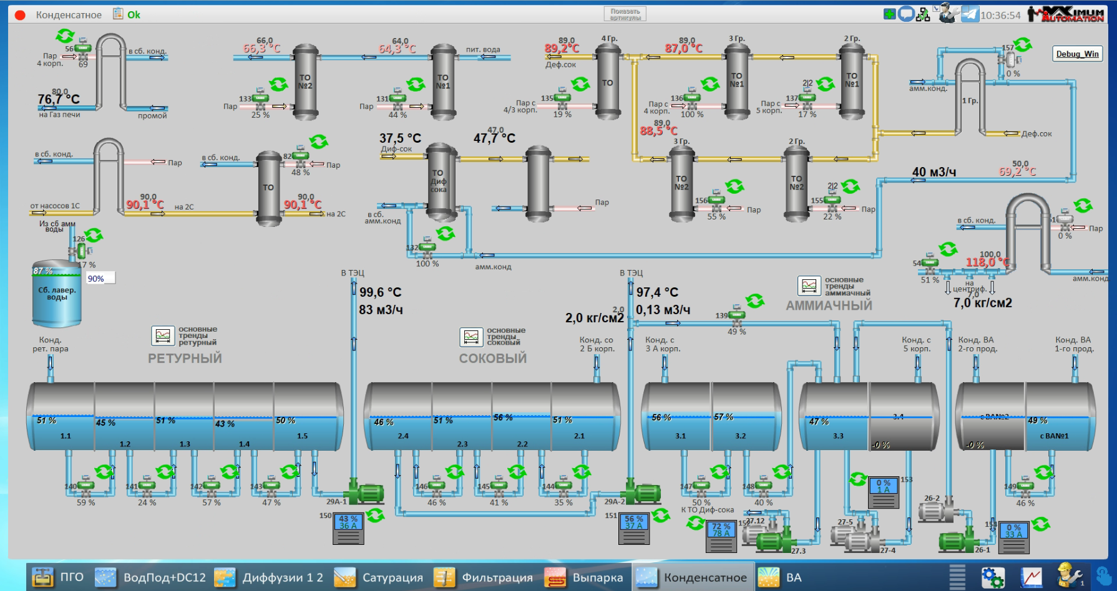Open основные тренды ретурный chart icon
The height and width of the screenshot is (591, 1117).
pyautogui.click(x=163, y=335)
